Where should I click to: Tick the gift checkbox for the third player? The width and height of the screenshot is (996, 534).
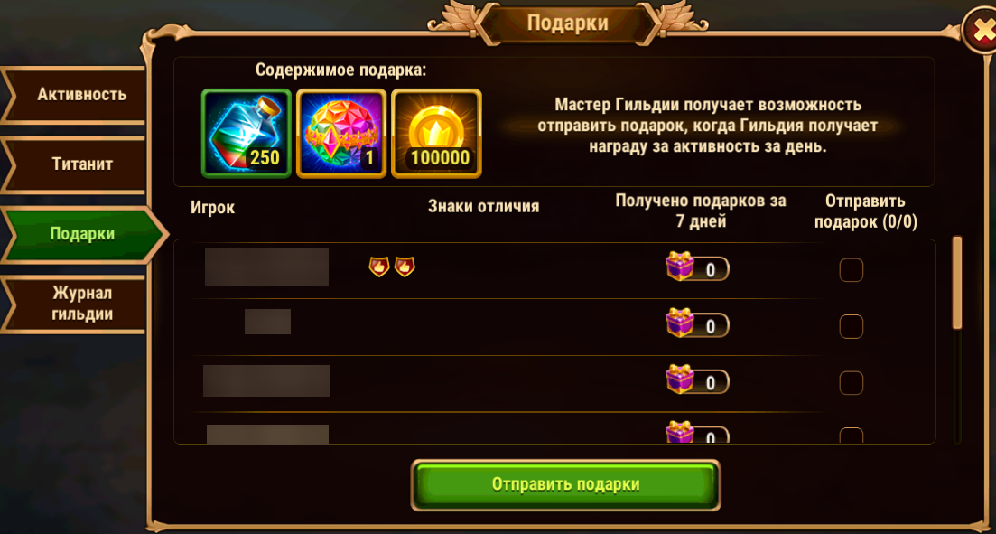coord(852,383)
